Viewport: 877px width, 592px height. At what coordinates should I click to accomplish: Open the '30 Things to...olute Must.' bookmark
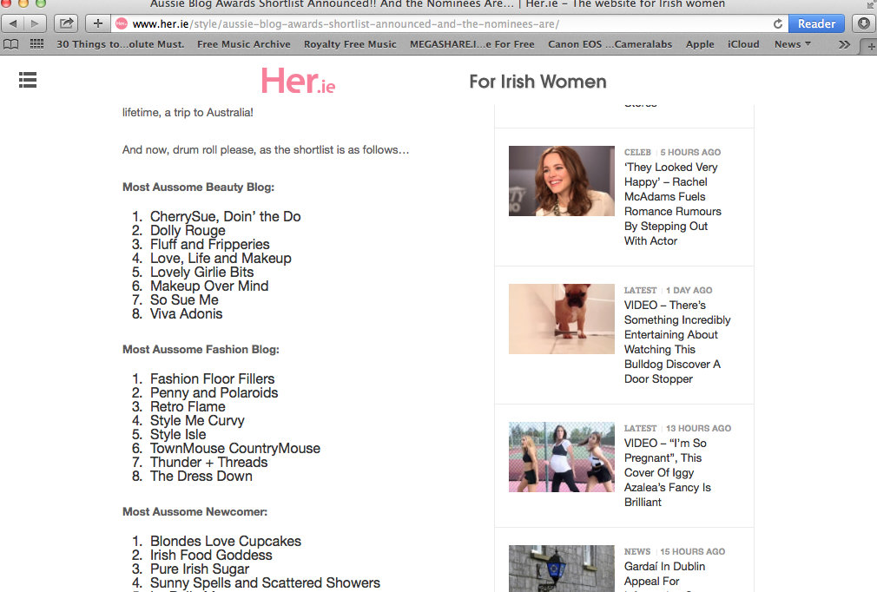pos(120,44)
